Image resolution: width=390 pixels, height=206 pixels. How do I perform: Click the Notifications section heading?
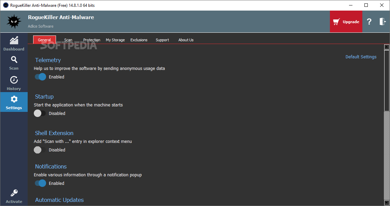51,166
